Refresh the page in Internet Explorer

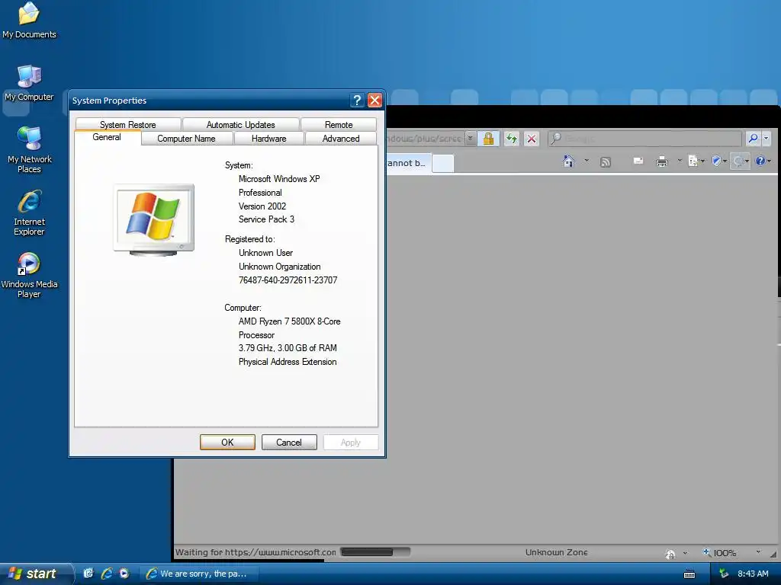(x=512, y=139)
